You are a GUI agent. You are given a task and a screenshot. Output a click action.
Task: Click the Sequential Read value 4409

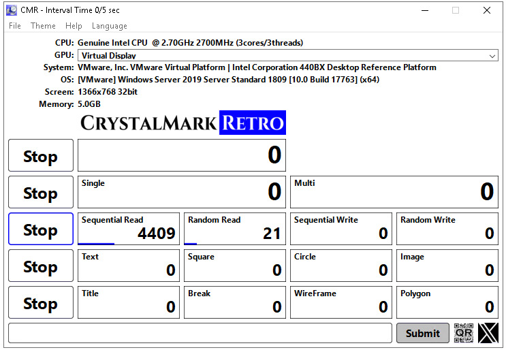coord(157,234)
